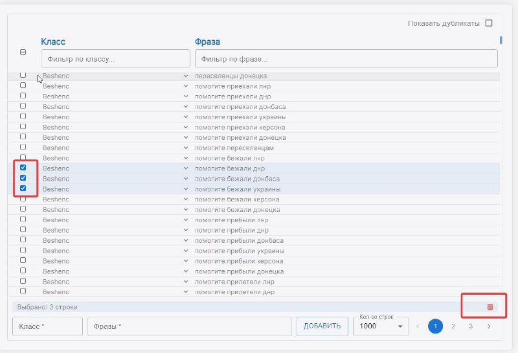Enable the 'Показать дубликаты' checkbox
Image resolution: width=518 pixels, height=353 pixels.
point(489,23)
